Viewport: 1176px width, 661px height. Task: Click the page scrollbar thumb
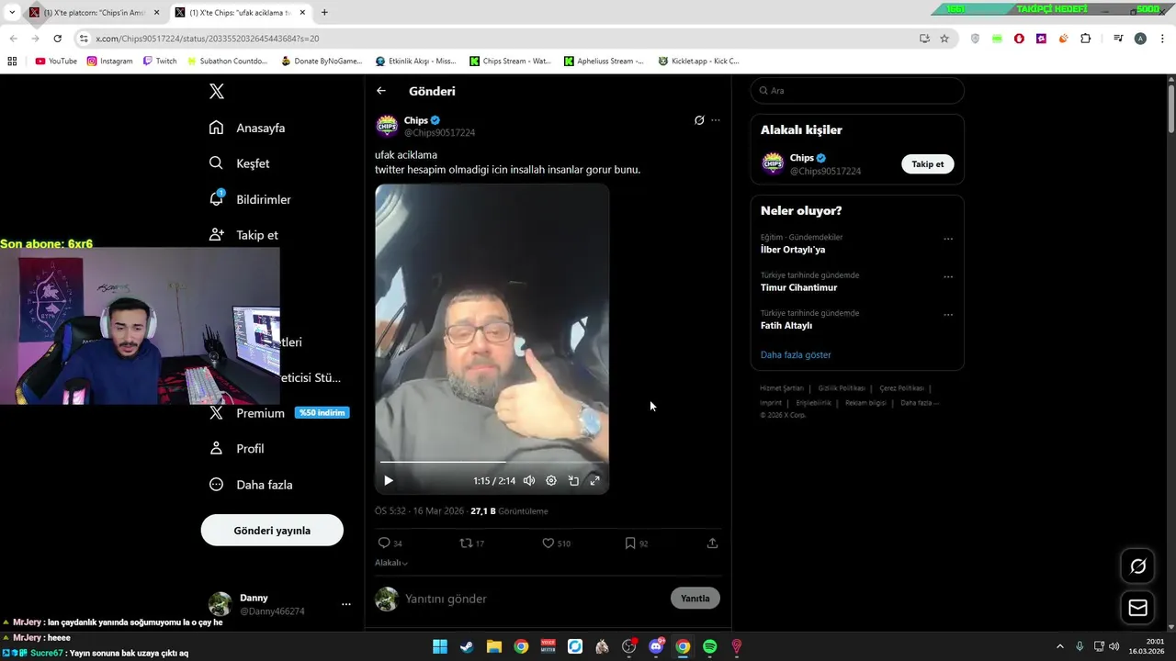click(x=1171, y=110)
